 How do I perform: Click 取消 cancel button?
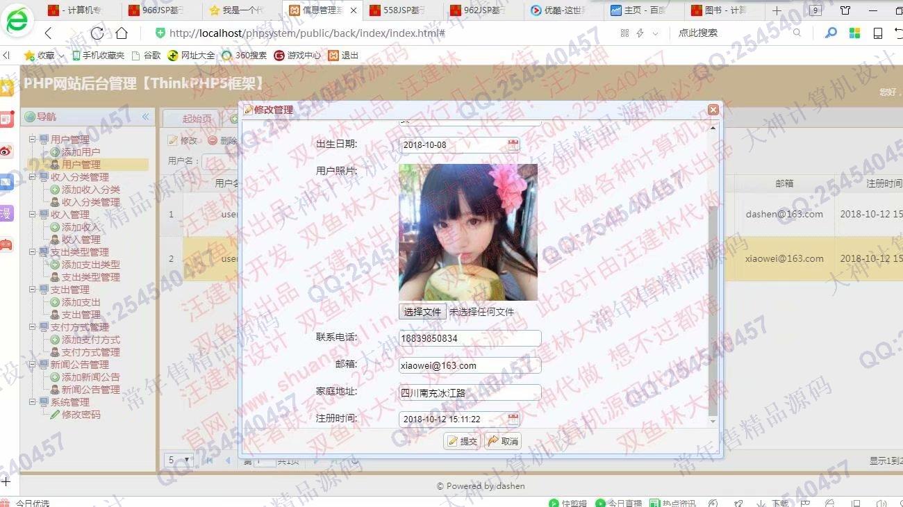tap(502, 441)
